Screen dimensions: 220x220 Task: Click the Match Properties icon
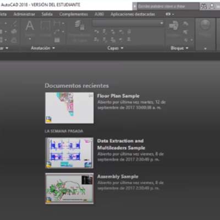(205, 25)
